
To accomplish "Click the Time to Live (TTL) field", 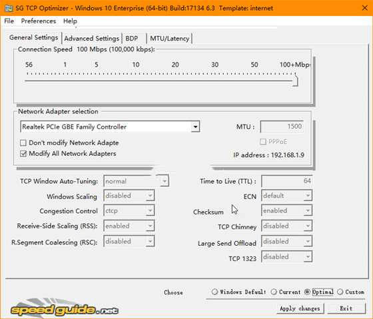I will [286, 181].
